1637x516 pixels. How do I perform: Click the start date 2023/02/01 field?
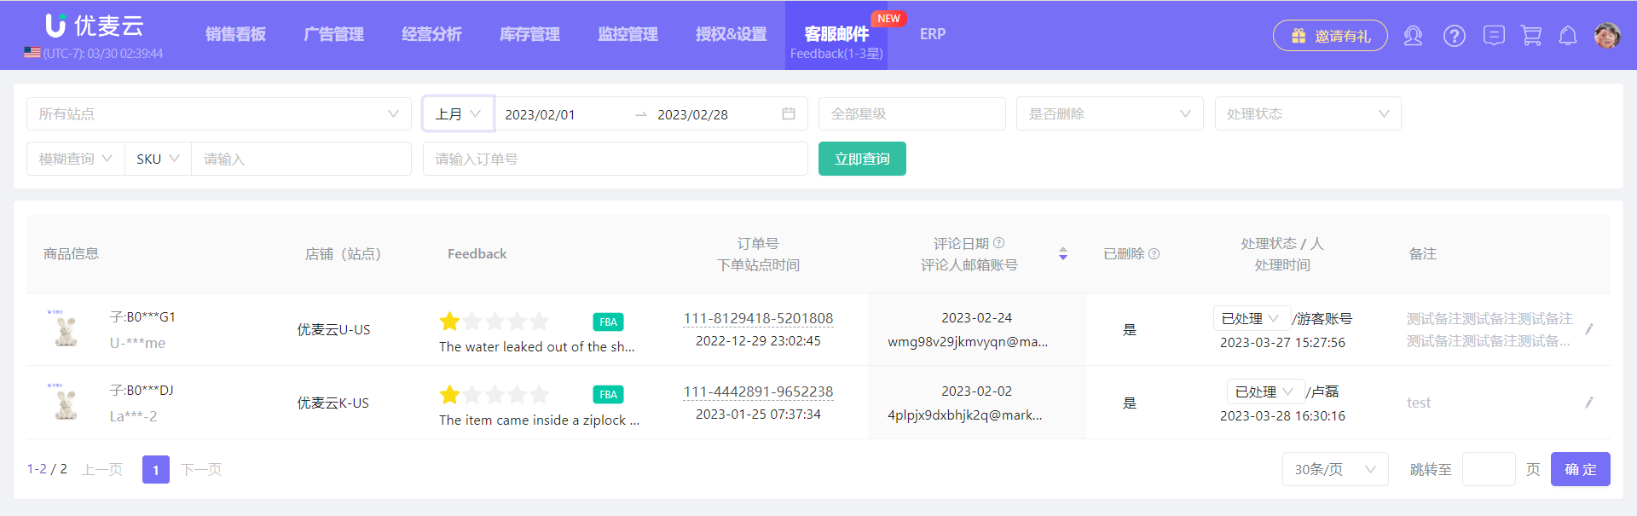[x=540, y=114]
